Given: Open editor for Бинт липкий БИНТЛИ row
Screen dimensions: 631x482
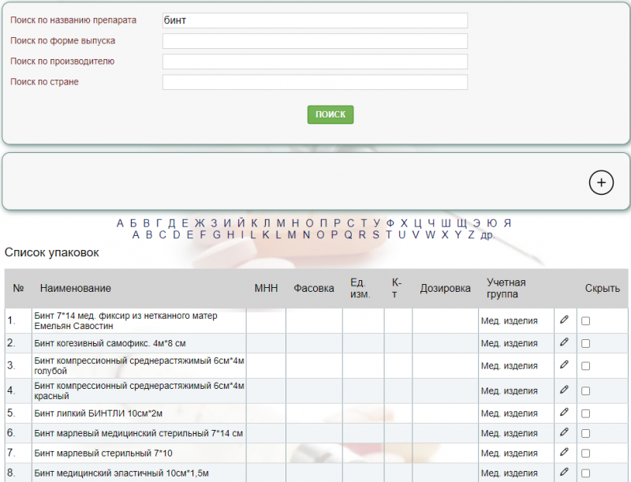Looking at the screenshot, I should [564, 413].
